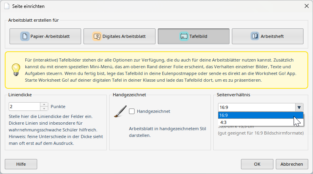Click the paper sheet icon on Papier-Arbeitsblatt
Image resolution: width=313 pixels, height=174 pixels.
point(25,36)
